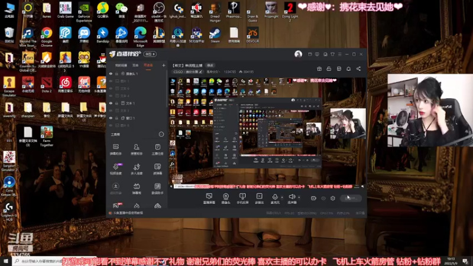
Task: Open the Windows Start menu
Action: [x=6, y=261]
